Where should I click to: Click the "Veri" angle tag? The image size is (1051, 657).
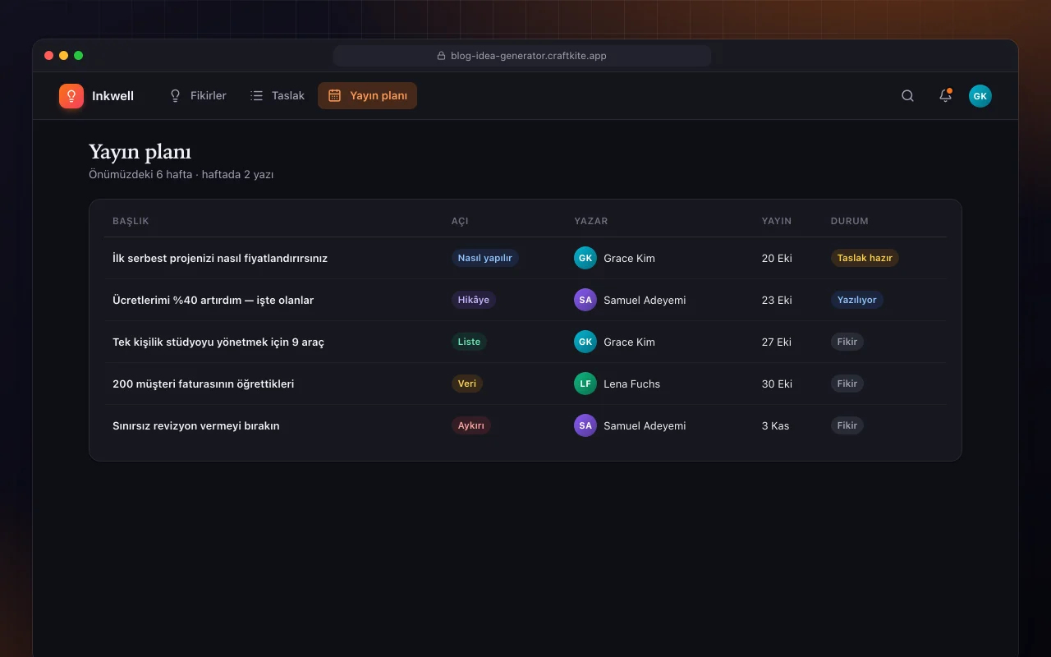[x=467, y=384]
